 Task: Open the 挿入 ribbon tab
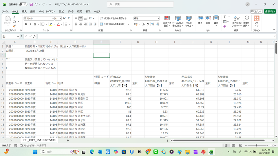point(24,12)
